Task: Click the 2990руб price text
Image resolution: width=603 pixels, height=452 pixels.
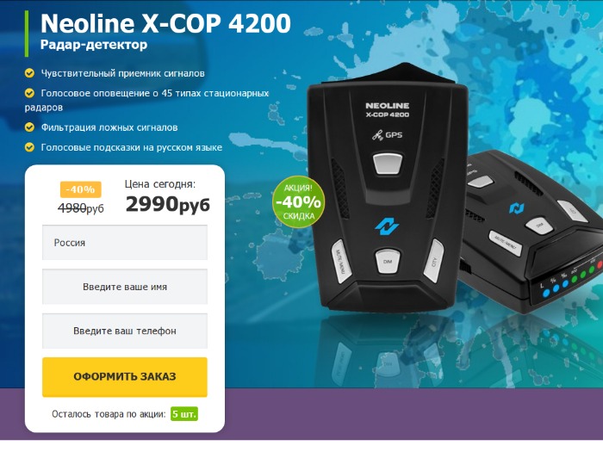Action: tap(168, 204)
